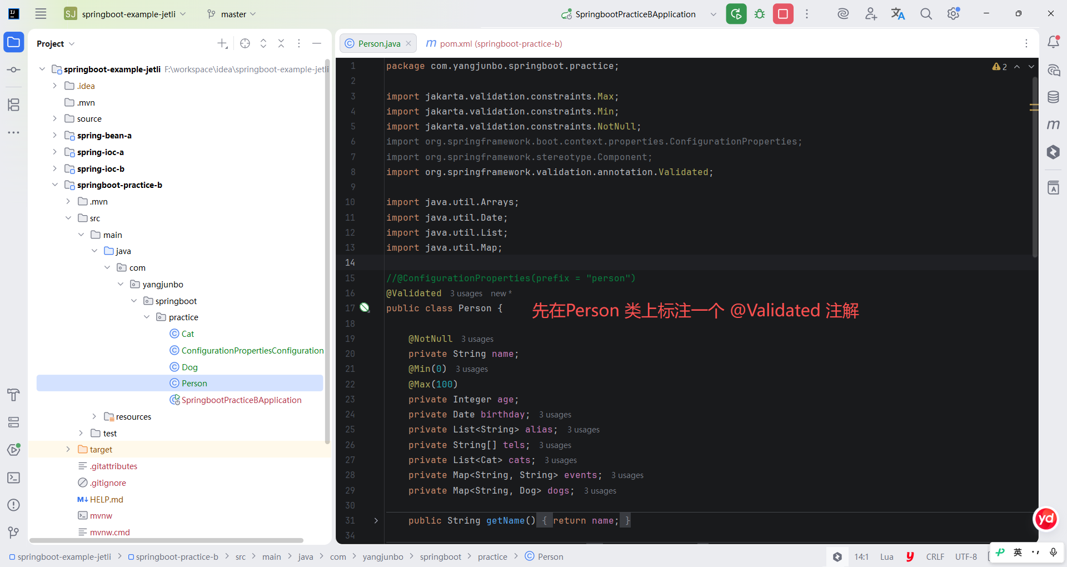The image size is (1067, 567).
Task: Click practice breadcrumb in navigation bar
Action: point(492,556)
